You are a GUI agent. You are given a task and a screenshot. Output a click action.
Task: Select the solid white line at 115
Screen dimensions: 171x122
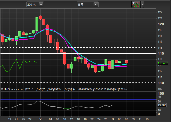click(78, 54)
